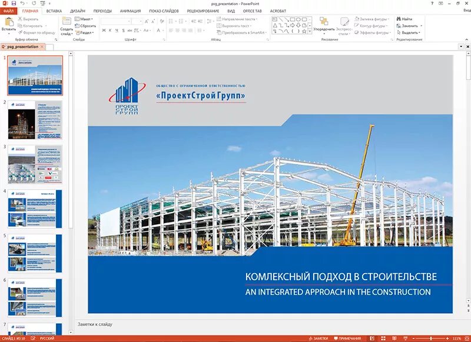Center text in paragraph group
Viewport: 471px width, 342px height.
(177, 31)
